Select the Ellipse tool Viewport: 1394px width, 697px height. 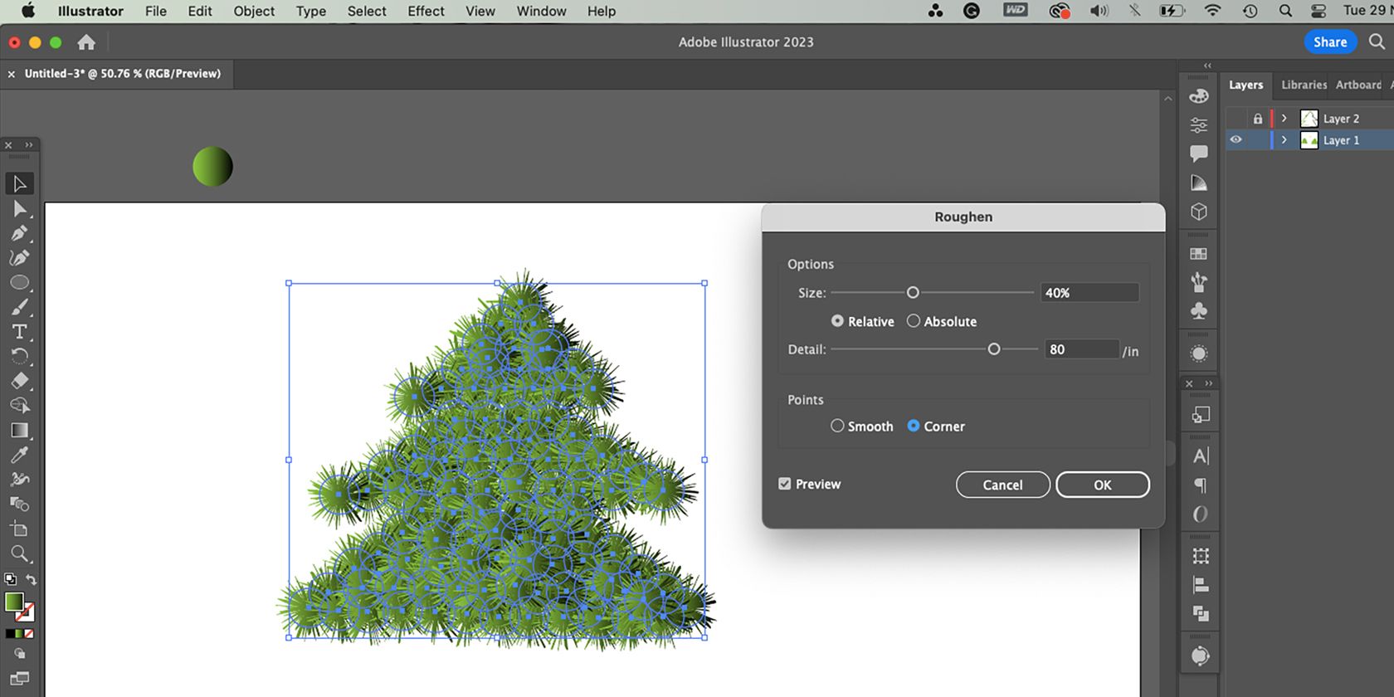(x=20, y=283)
